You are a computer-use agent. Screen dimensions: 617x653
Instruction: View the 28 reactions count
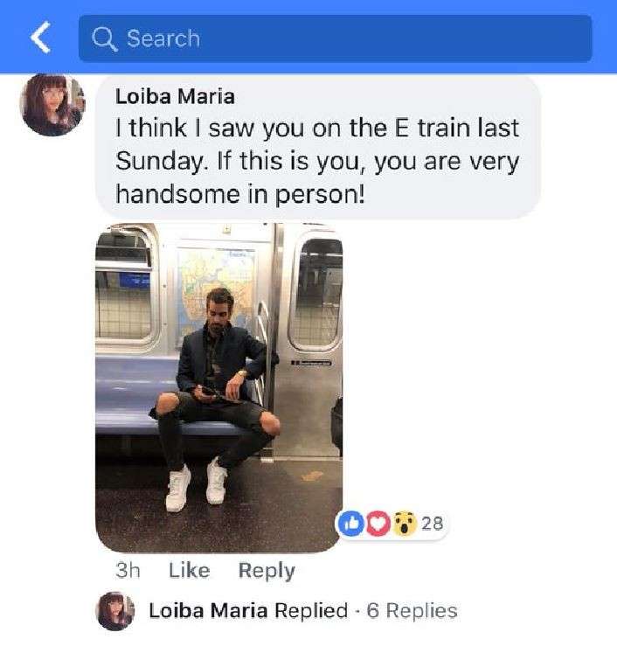(x=433, y=524)
